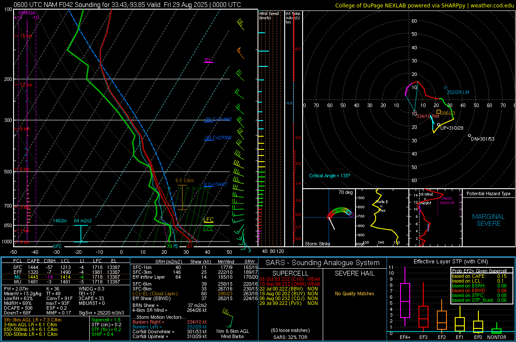516x342 pixels.
Task: Click the 334/10 RM hodograph label
Action: tap(428, 117)
